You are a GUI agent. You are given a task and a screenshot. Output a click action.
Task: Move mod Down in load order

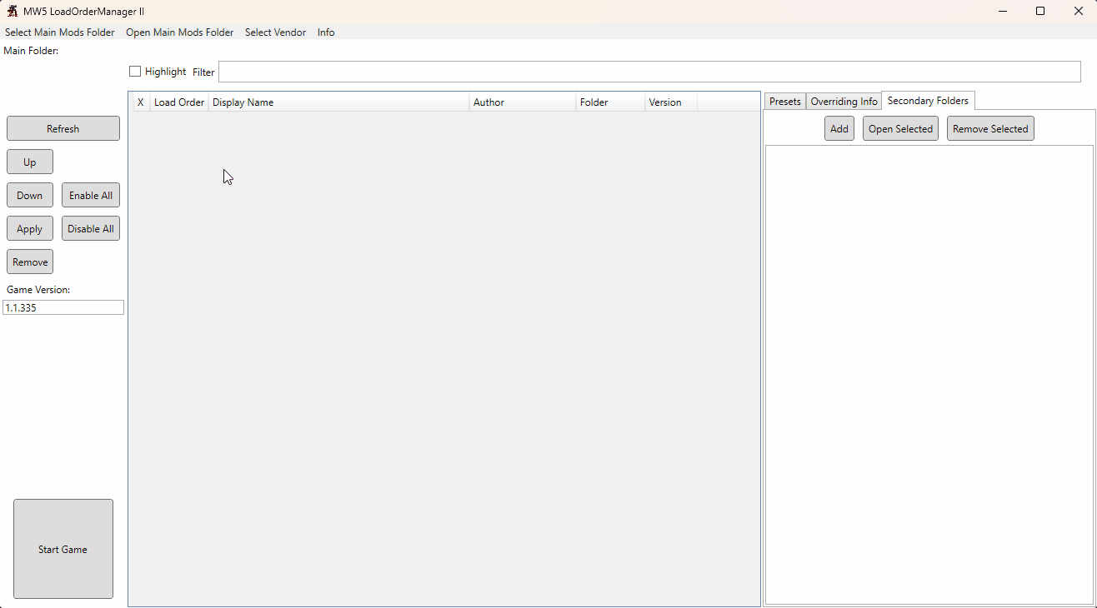30,195
